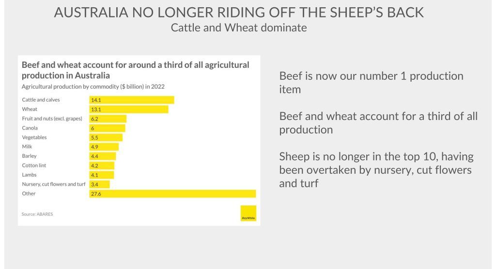Viewport: 496px width, 269px height.
Task: Click the Other bar showing 27.6
Action: point(172,194)
